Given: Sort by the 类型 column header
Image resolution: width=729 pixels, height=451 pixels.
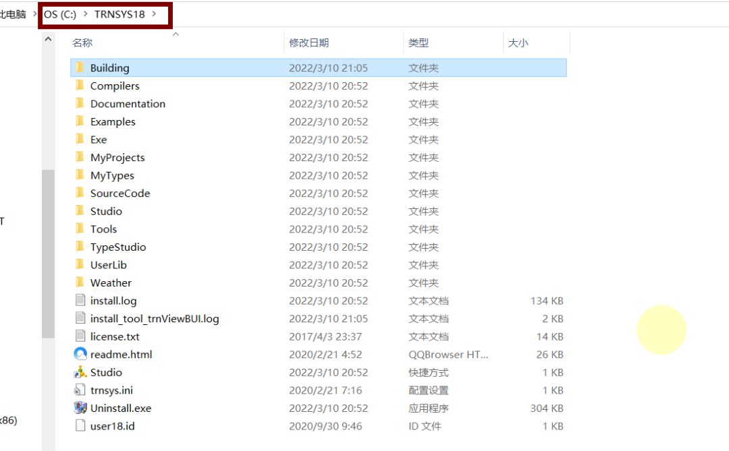Looking at the screenshot, I should point(418,42).
